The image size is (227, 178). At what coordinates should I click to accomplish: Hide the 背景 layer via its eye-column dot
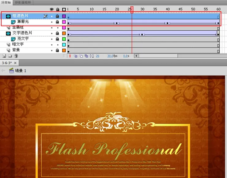52,51
